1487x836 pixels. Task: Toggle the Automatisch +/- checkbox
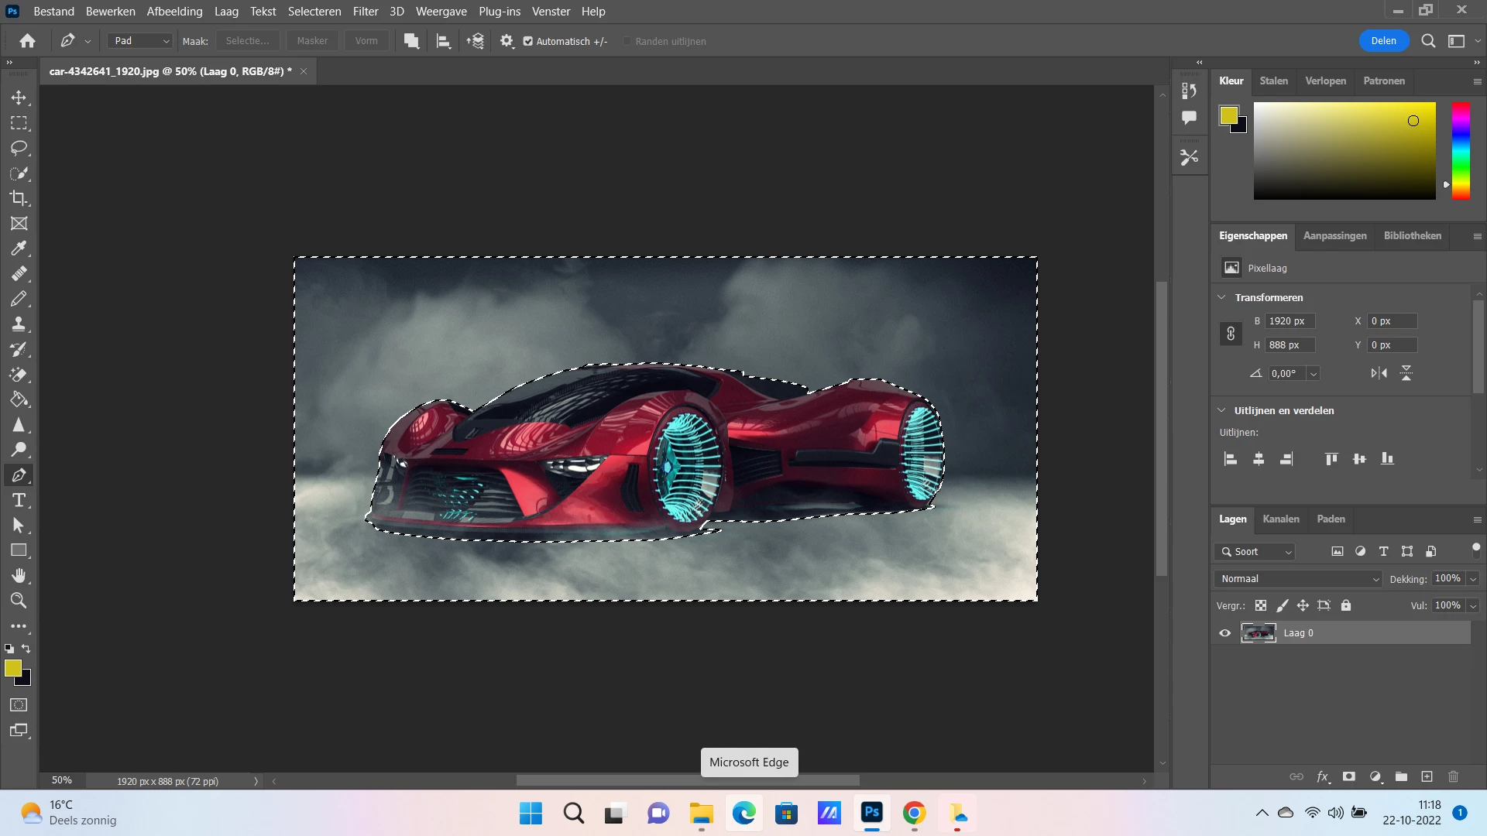click(x=528, y=41)
